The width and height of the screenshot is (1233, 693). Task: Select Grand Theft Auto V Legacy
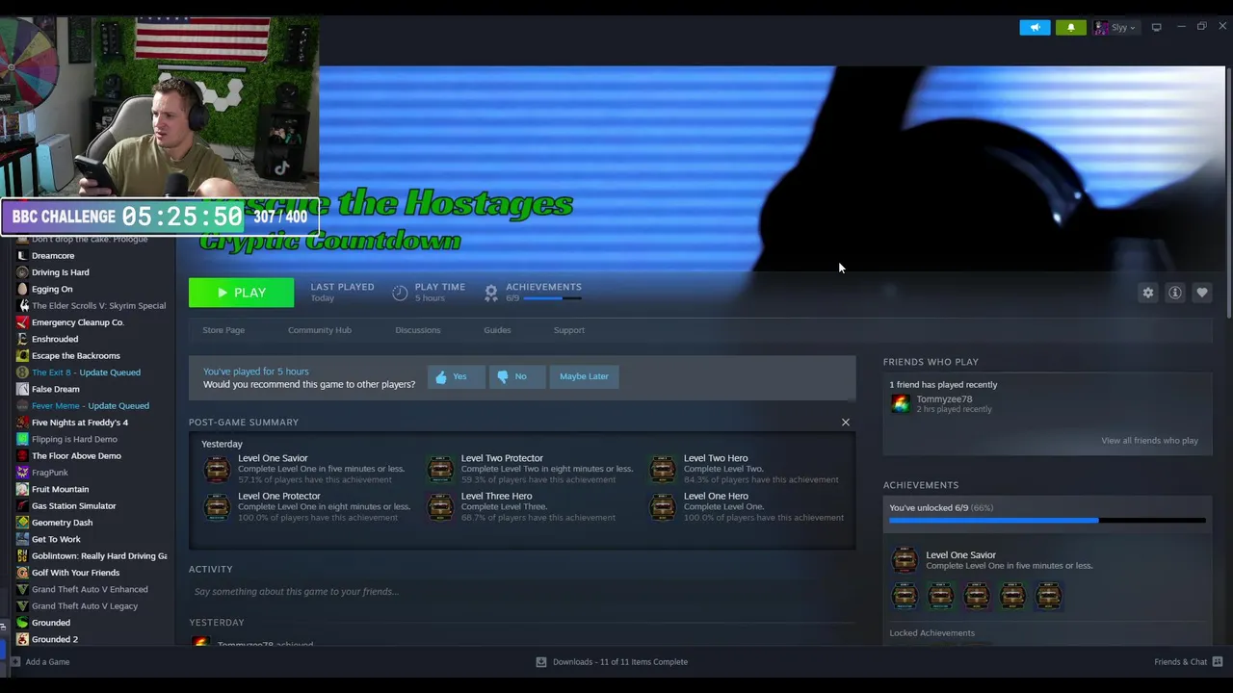click(x=84, y=606)
